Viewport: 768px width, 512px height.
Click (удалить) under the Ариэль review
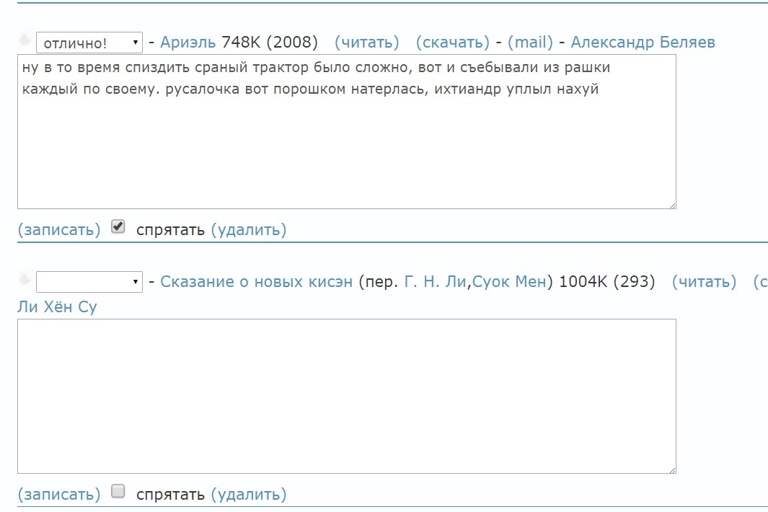tap(249, 229)
